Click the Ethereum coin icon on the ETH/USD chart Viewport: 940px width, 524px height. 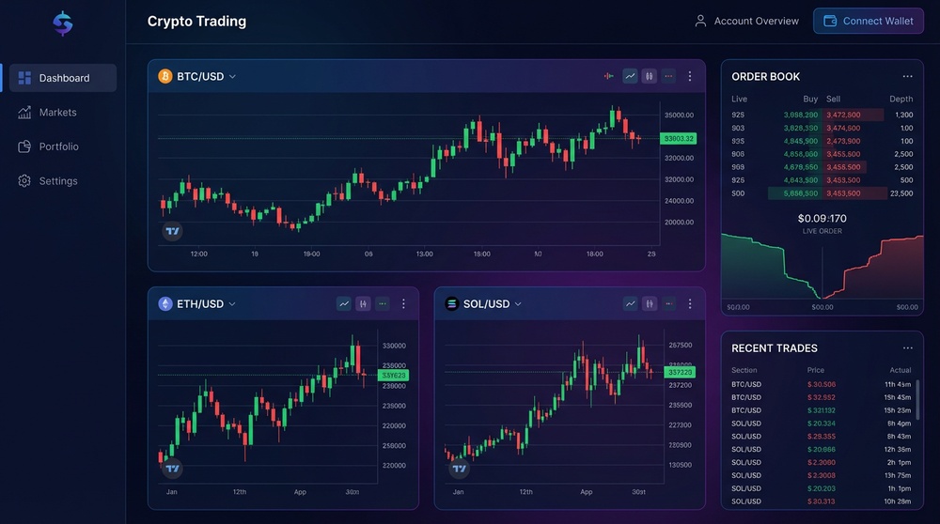pyautogui.click(x=164, y=303)
